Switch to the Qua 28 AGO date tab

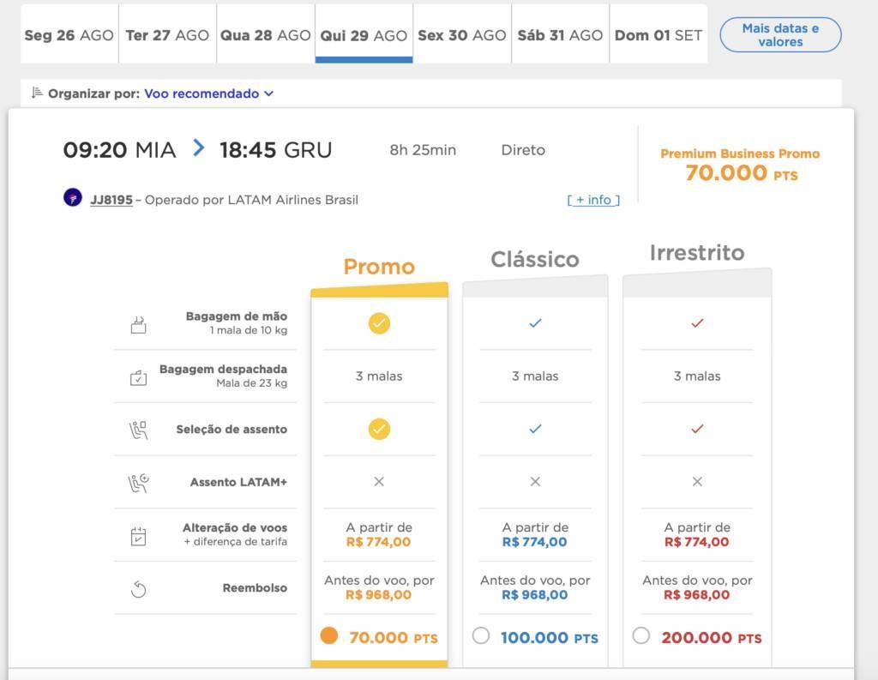(x=266, y=33)
